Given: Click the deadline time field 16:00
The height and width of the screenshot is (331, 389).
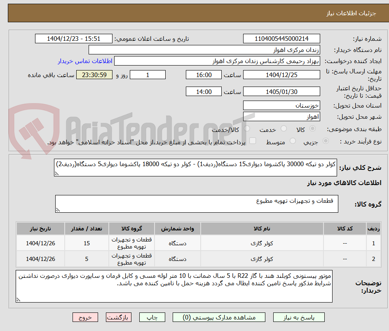Looking at the screenshot, I should tap(204, 75).
